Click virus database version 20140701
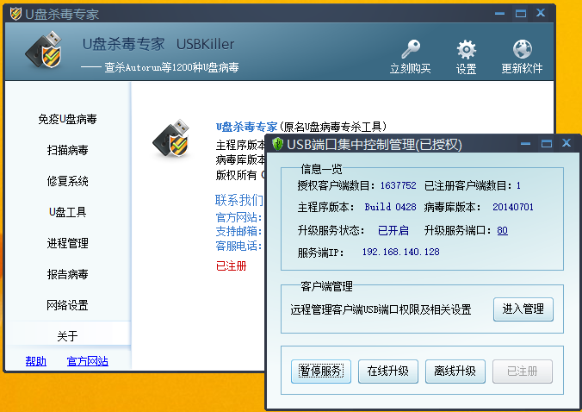 [513, 207]
